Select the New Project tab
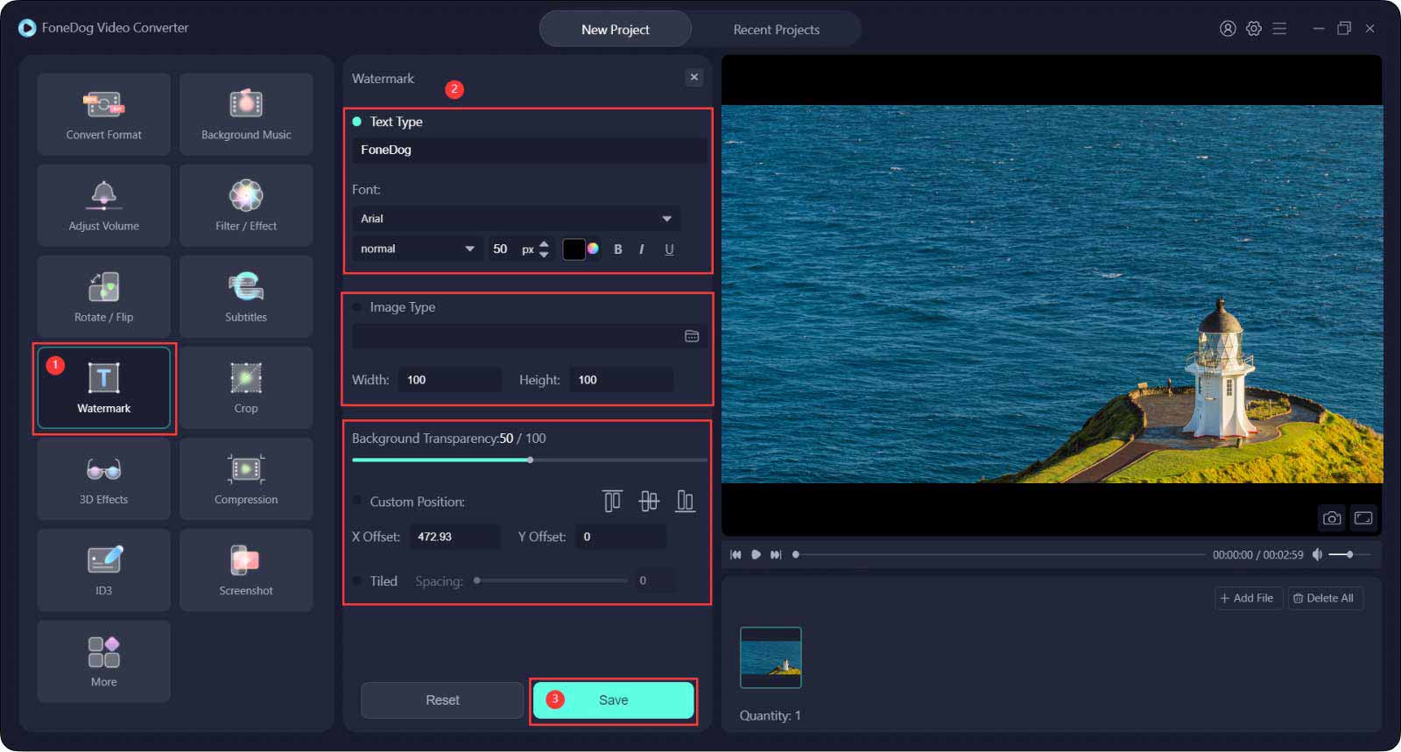Screen dimensions: 1401x752 pos(615,30)
